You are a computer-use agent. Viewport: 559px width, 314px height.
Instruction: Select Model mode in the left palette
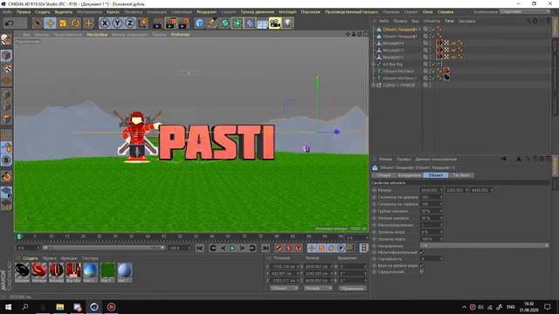pos(6,56)
